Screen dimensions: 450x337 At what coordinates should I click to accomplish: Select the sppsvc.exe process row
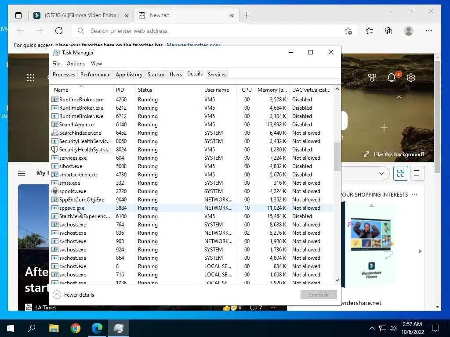[x=192, y=208]
